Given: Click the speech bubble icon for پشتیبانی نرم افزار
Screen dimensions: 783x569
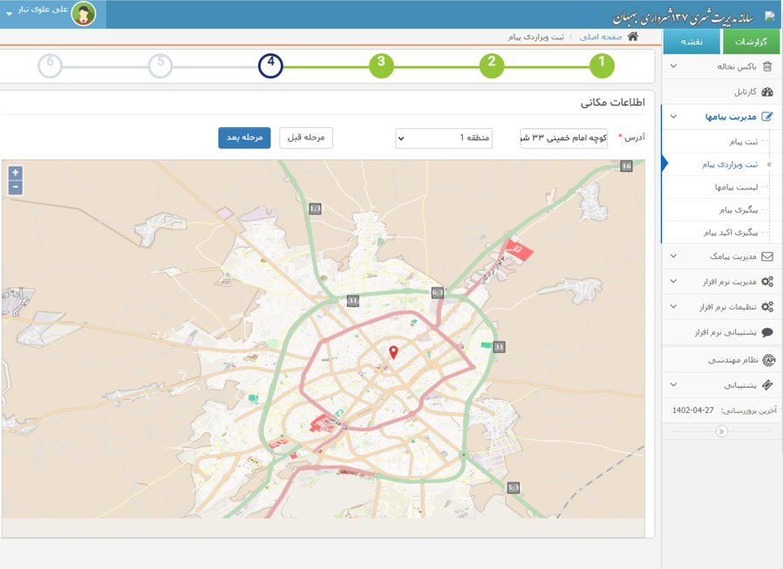Looking at the screenshot, I should tap(767, 332).
